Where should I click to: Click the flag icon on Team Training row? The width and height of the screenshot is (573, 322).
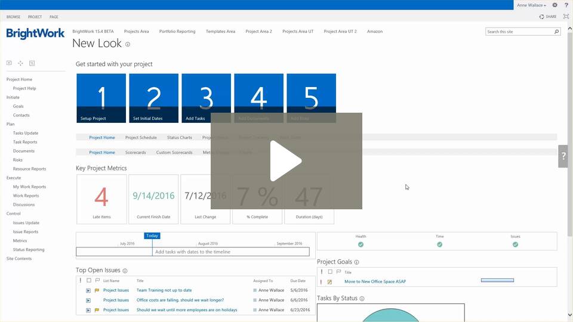point(97,290)
